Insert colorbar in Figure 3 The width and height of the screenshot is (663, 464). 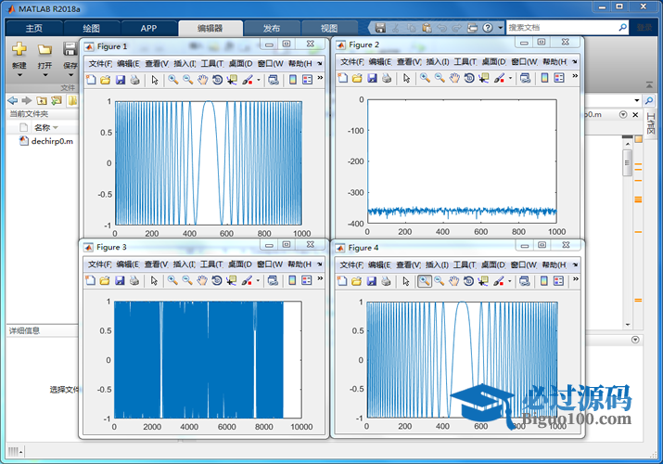click(292, 280)
